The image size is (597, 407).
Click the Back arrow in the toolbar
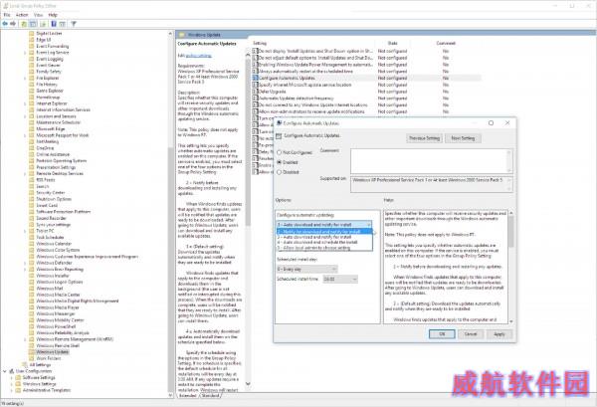click(x=5, y=24)
